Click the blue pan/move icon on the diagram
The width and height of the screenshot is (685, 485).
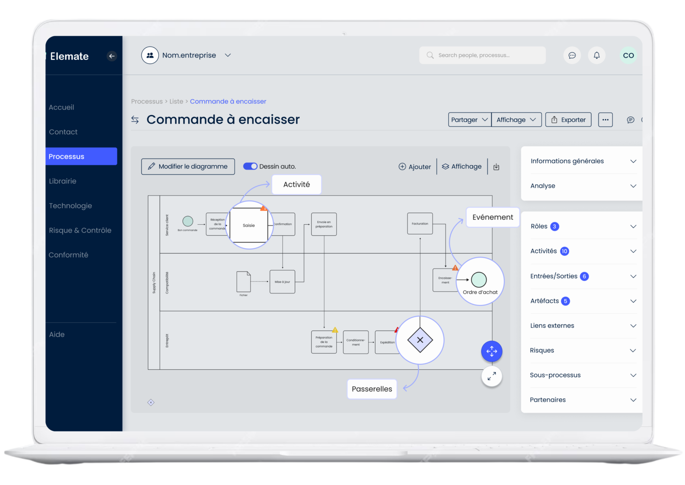tap(491, 351)
